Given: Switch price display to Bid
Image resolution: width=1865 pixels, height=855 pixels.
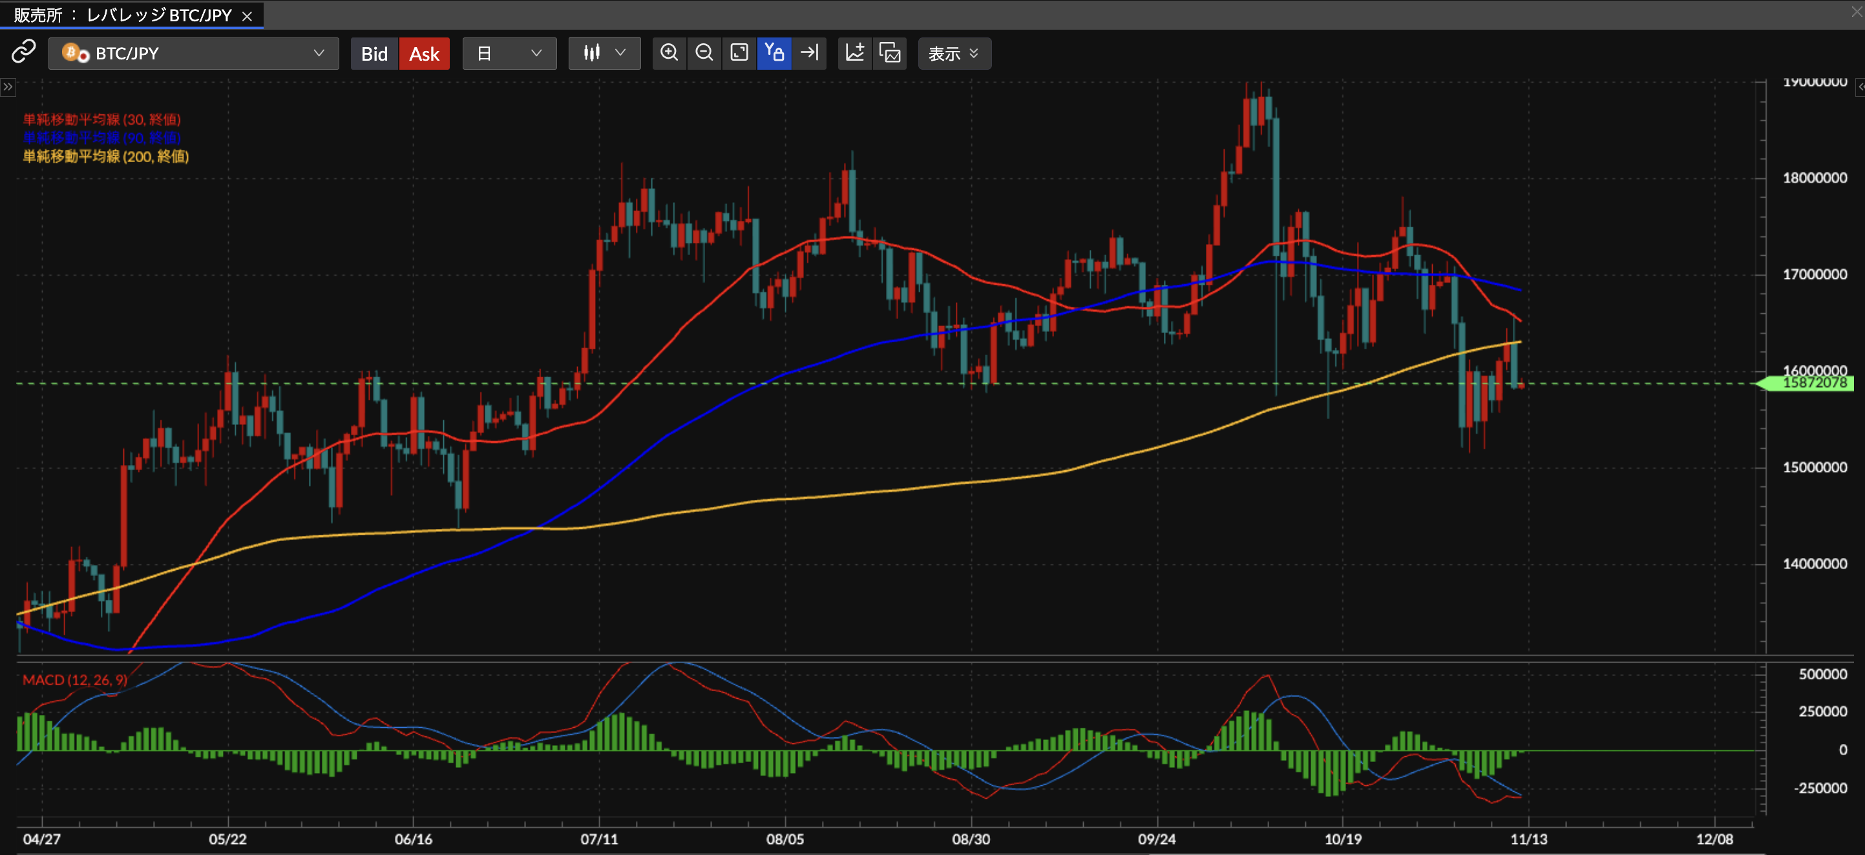Looking at the screenshot, I should 374,54.
